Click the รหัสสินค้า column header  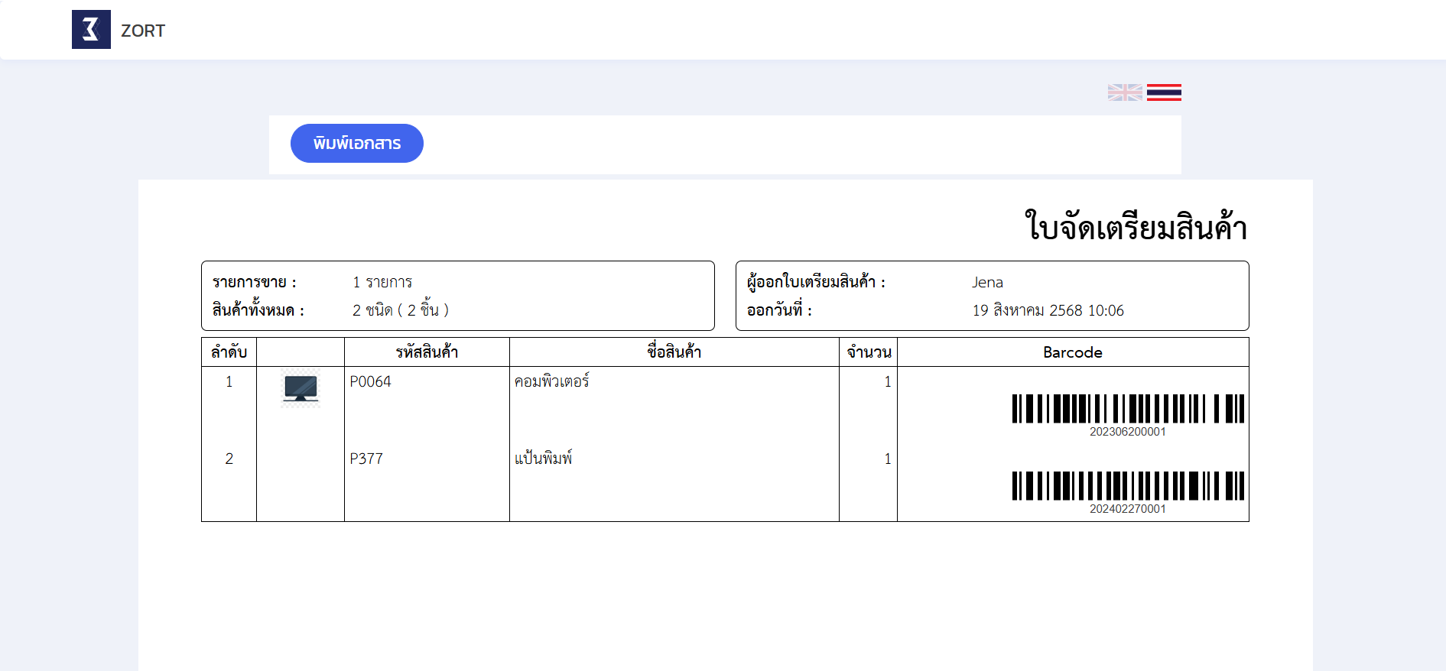[x=427, y=352]
